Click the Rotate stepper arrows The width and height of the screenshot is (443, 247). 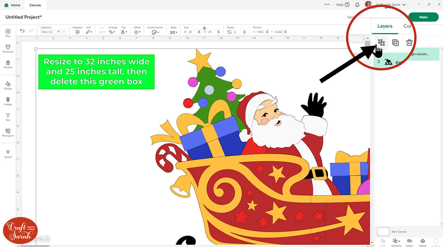244,32
